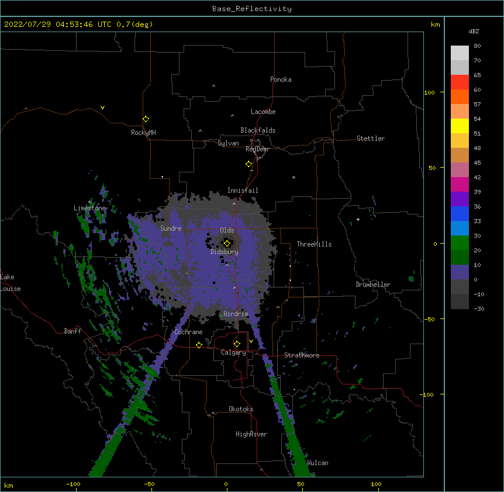The image size is (504, 492).
Task: Click the Base_Reflectivity title
Action: [252, 9]
